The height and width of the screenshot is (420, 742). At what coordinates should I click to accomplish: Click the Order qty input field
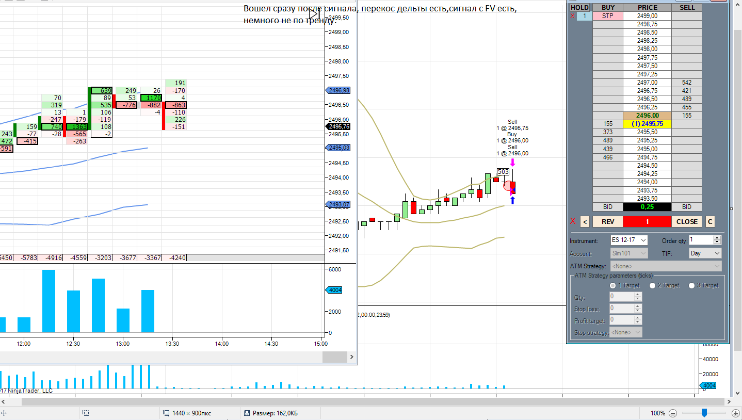pyautogui.click(x=701, y=240)
